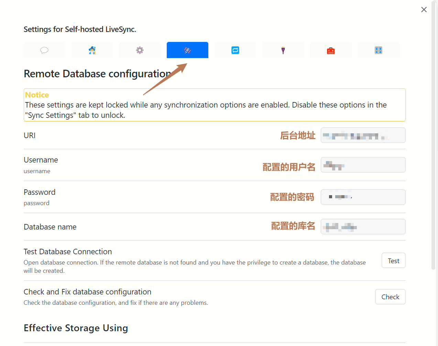Click the Check database configuration button

point(390,297)
